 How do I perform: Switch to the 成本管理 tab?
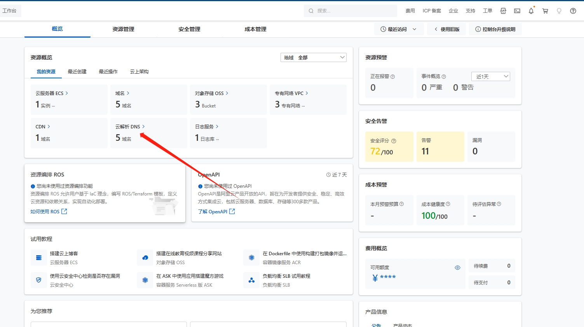coord(256,29)
